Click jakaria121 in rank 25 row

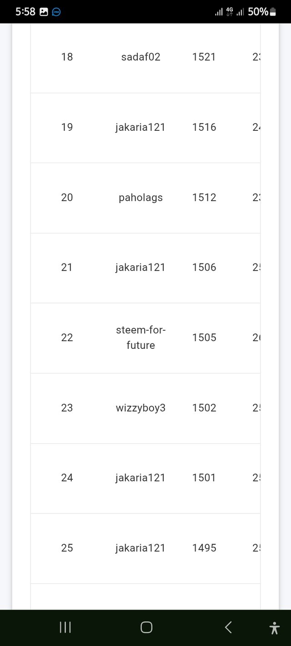tap(140, 548)
